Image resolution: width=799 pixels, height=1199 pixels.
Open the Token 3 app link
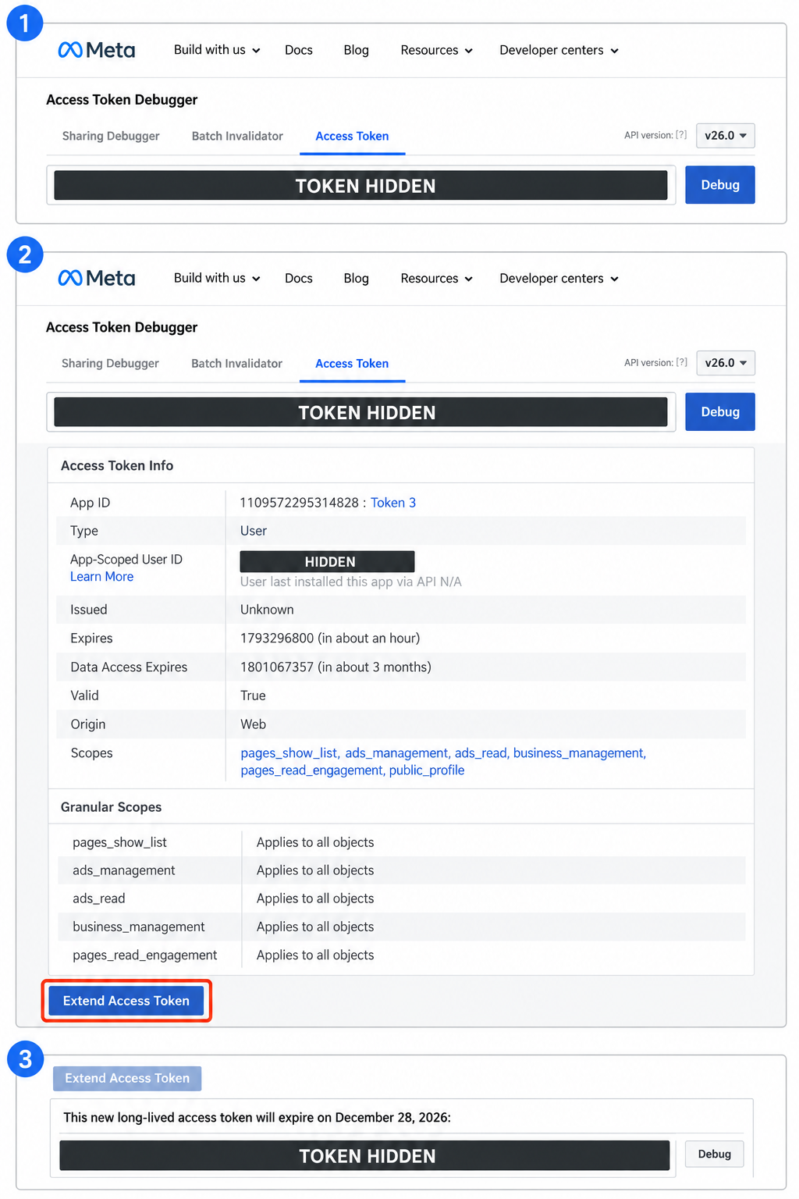[393, 503]
